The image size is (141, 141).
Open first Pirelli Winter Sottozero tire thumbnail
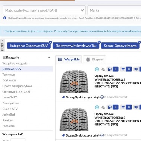tap(74, 81)
